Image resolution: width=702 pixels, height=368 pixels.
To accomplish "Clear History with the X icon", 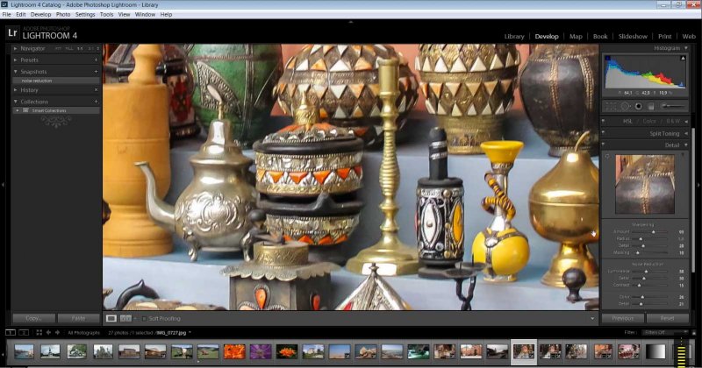I will click(96, 89).
